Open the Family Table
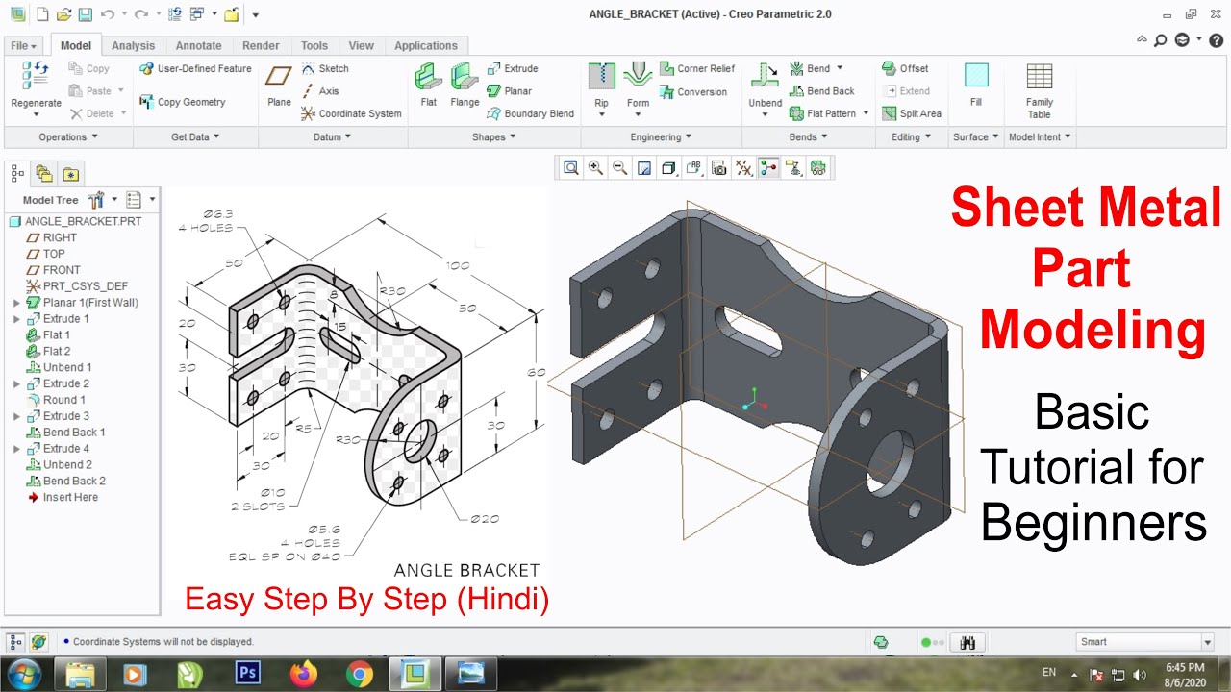 (x=1040, y=91)
